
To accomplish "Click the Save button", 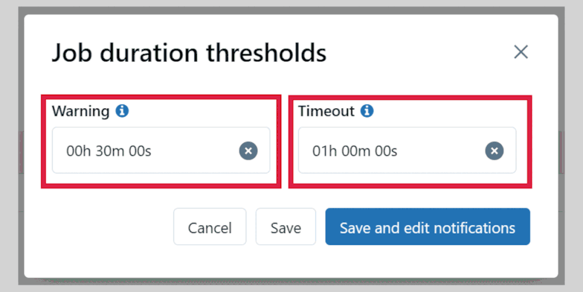I will point(285,227).
